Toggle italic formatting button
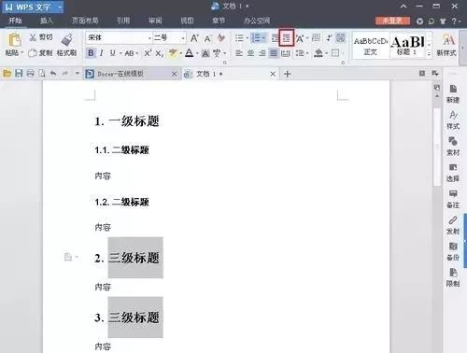467x353 pixels. pyautogui.click(x=101, y=53)
